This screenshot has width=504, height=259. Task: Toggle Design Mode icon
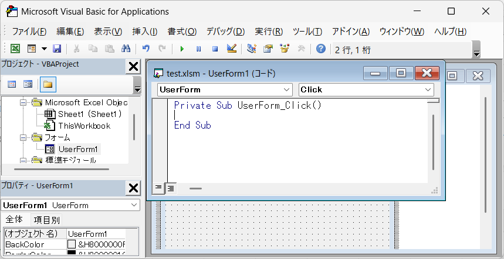pyautogui.click(x=232, y=49)
